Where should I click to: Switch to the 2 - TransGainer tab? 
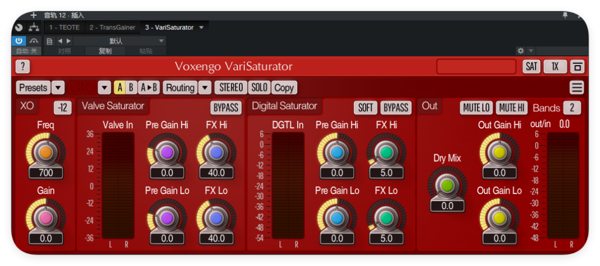[x=112, y=28]
